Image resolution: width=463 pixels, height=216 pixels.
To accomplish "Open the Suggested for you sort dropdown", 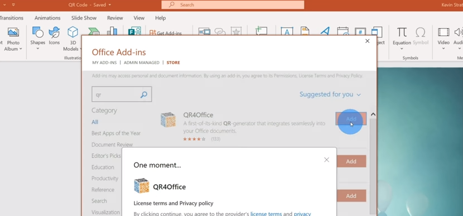I will pyautogui.click(x=330, y=94).
